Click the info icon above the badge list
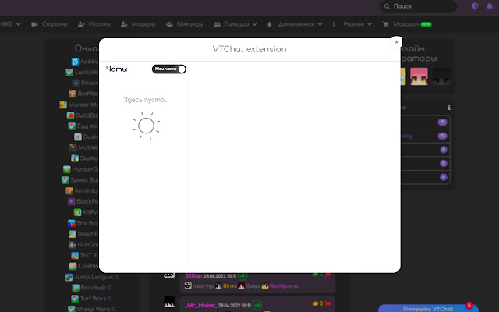499x312 pixels. 449,108
